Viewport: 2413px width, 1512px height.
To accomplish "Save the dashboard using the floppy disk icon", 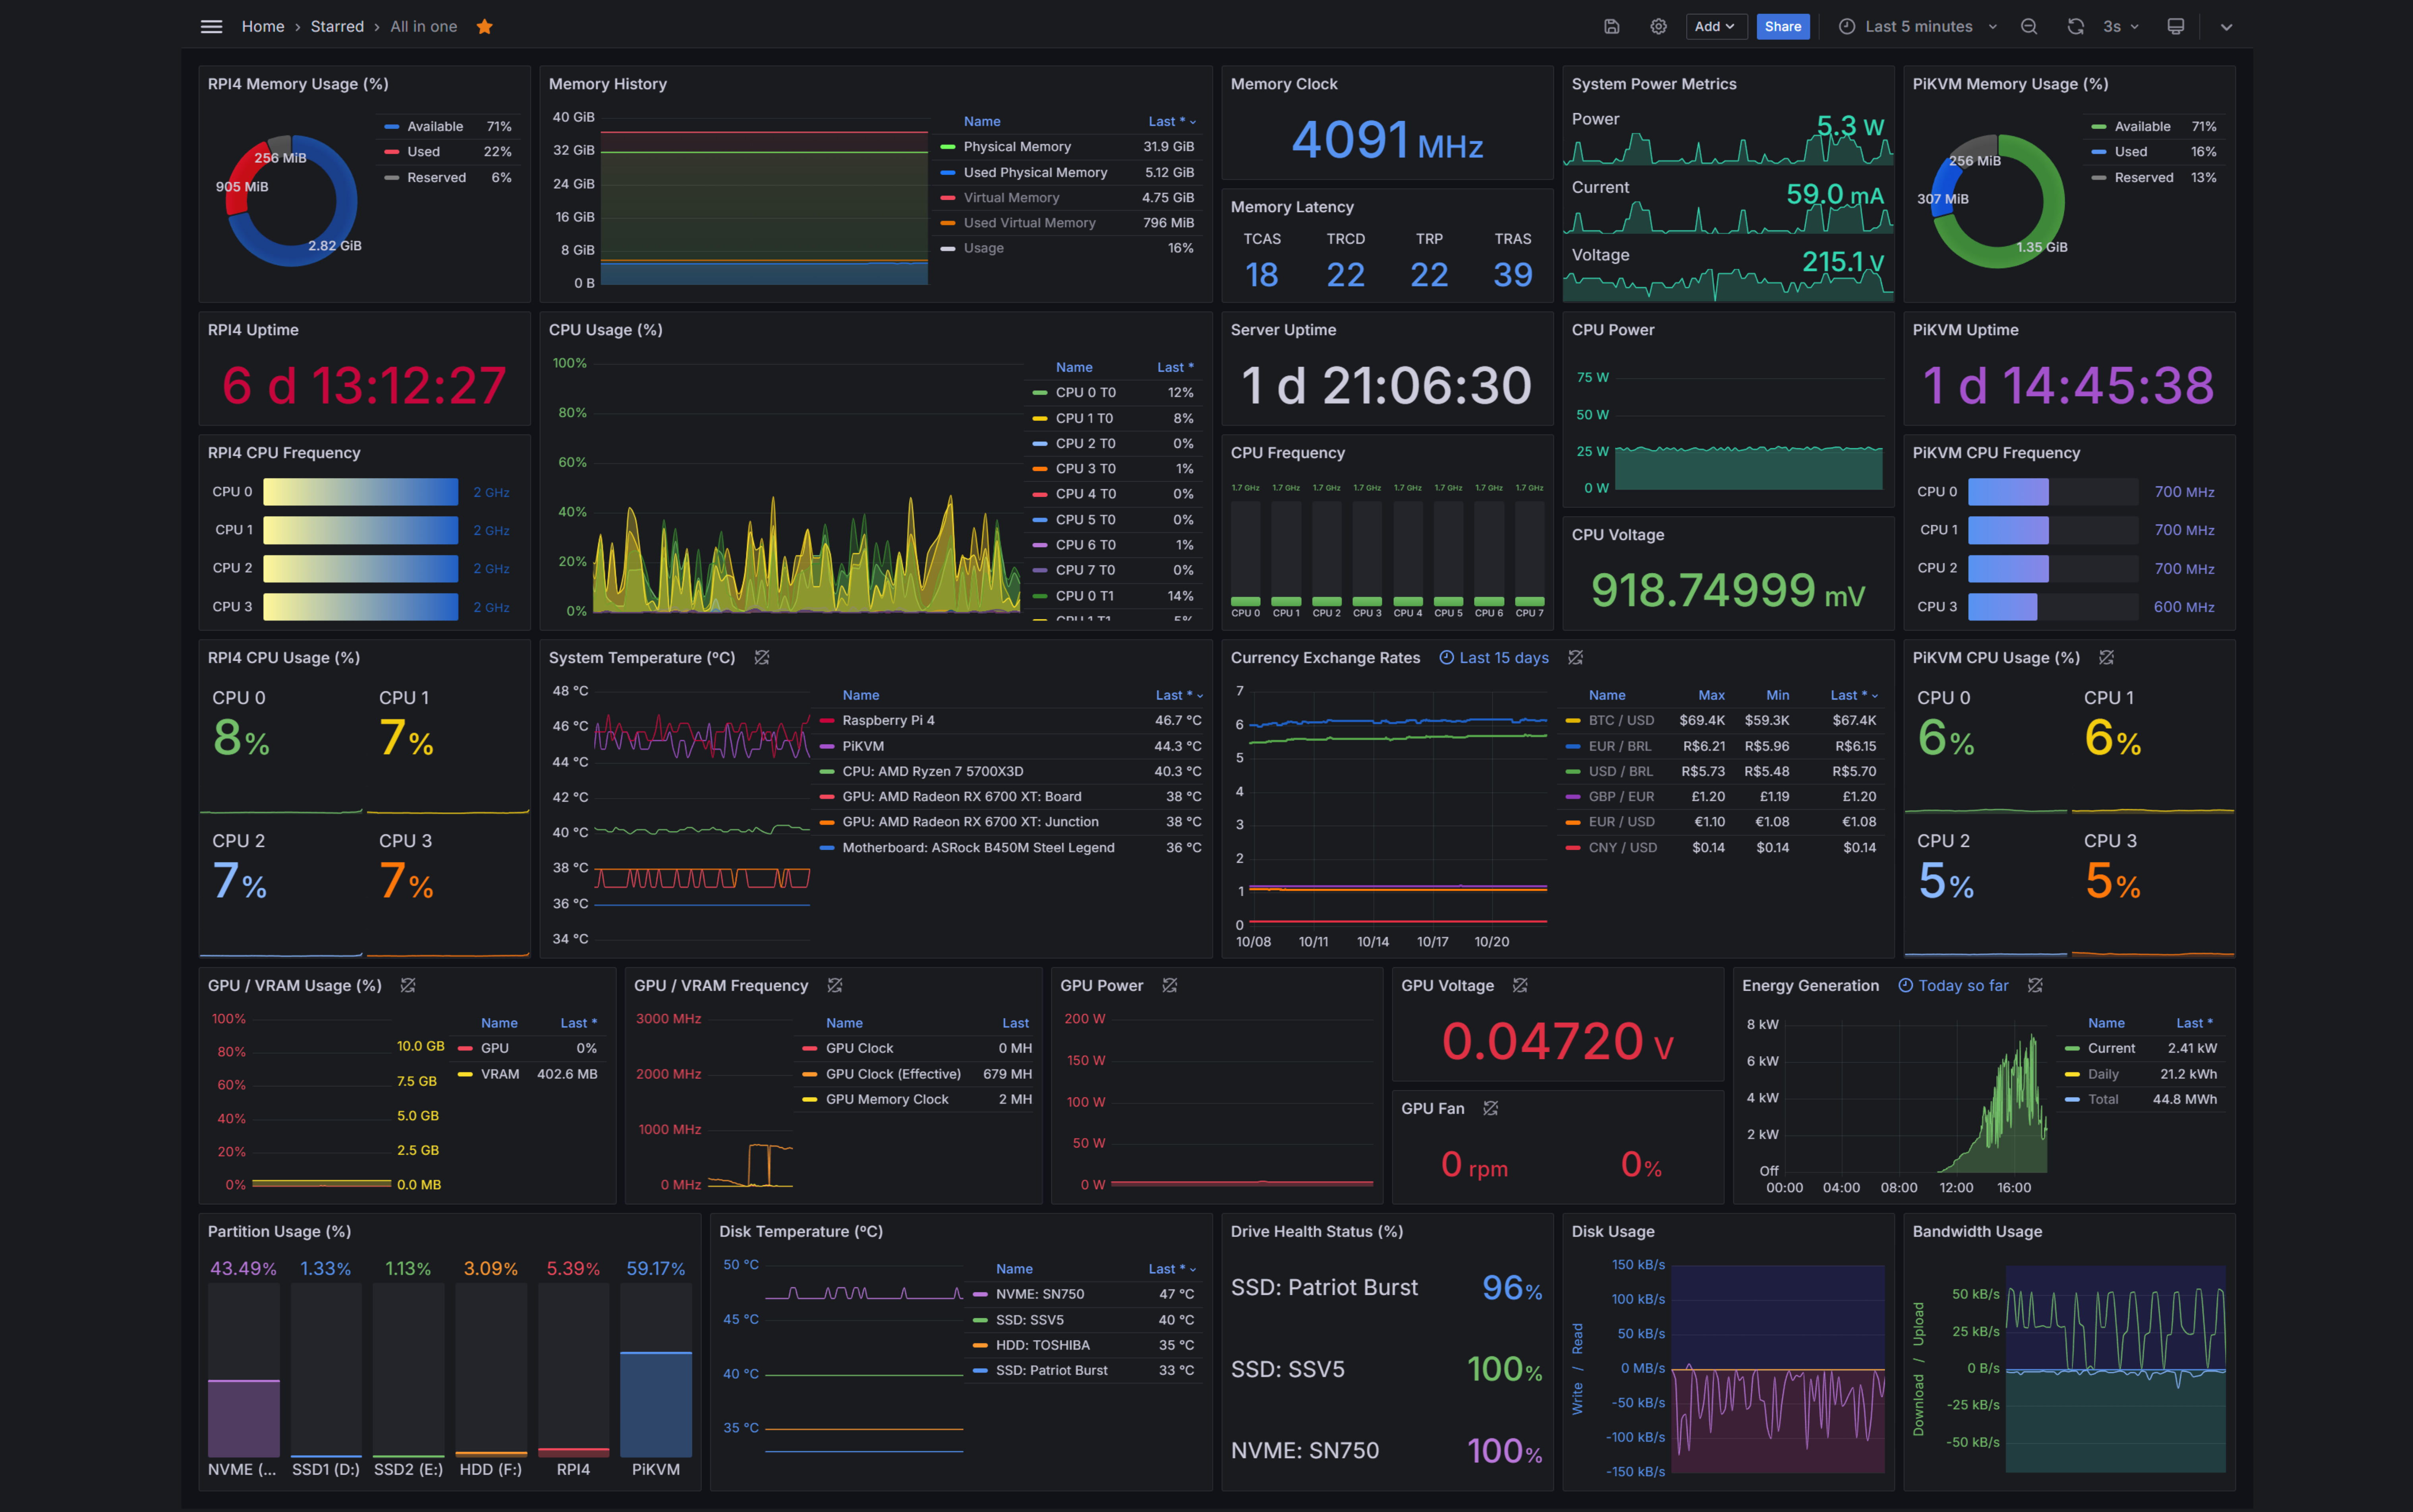I will point(1612,27).
